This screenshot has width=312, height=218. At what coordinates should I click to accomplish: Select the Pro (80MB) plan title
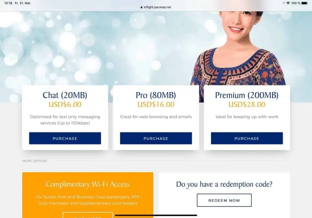pos(156,95)
